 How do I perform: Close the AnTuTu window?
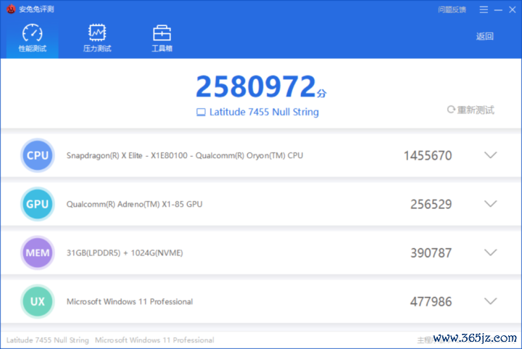pyautogui.click(x=513, y=9)
